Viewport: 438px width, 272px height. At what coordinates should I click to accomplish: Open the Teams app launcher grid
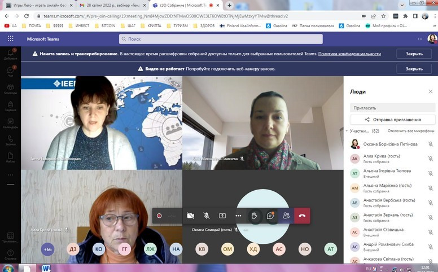10,39
